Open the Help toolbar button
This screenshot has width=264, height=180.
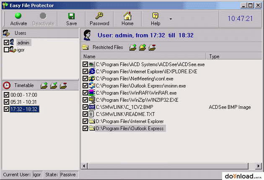click(x=155, y=19)
